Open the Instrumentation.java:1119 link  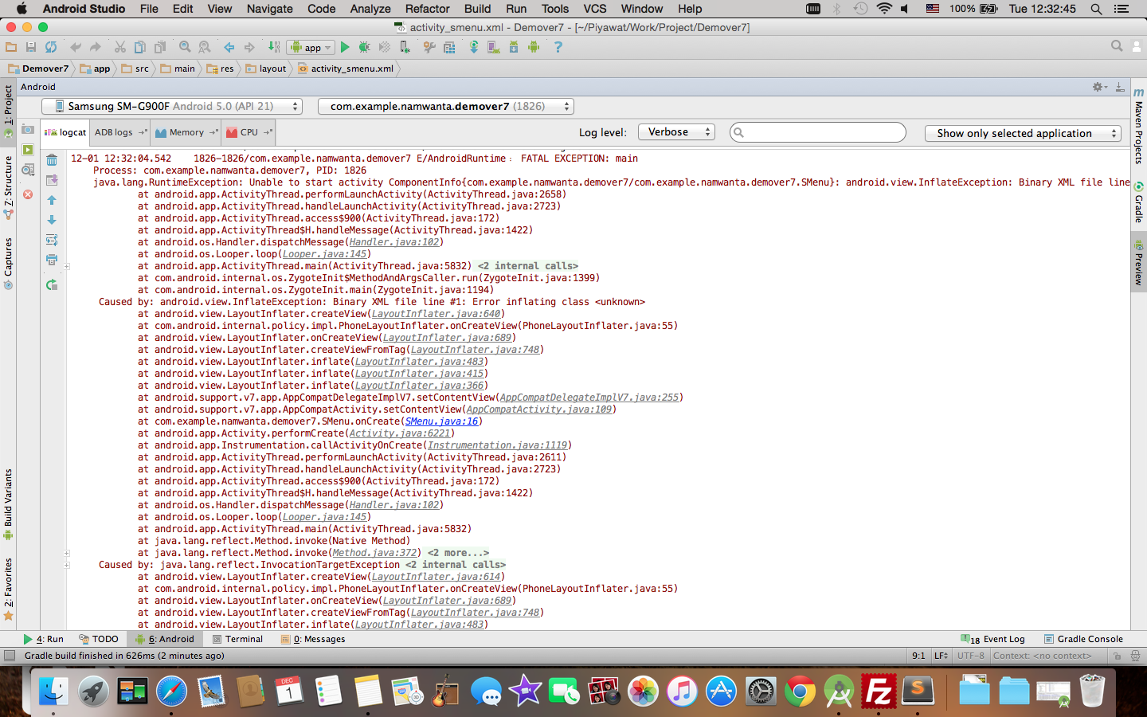[498, 445]
